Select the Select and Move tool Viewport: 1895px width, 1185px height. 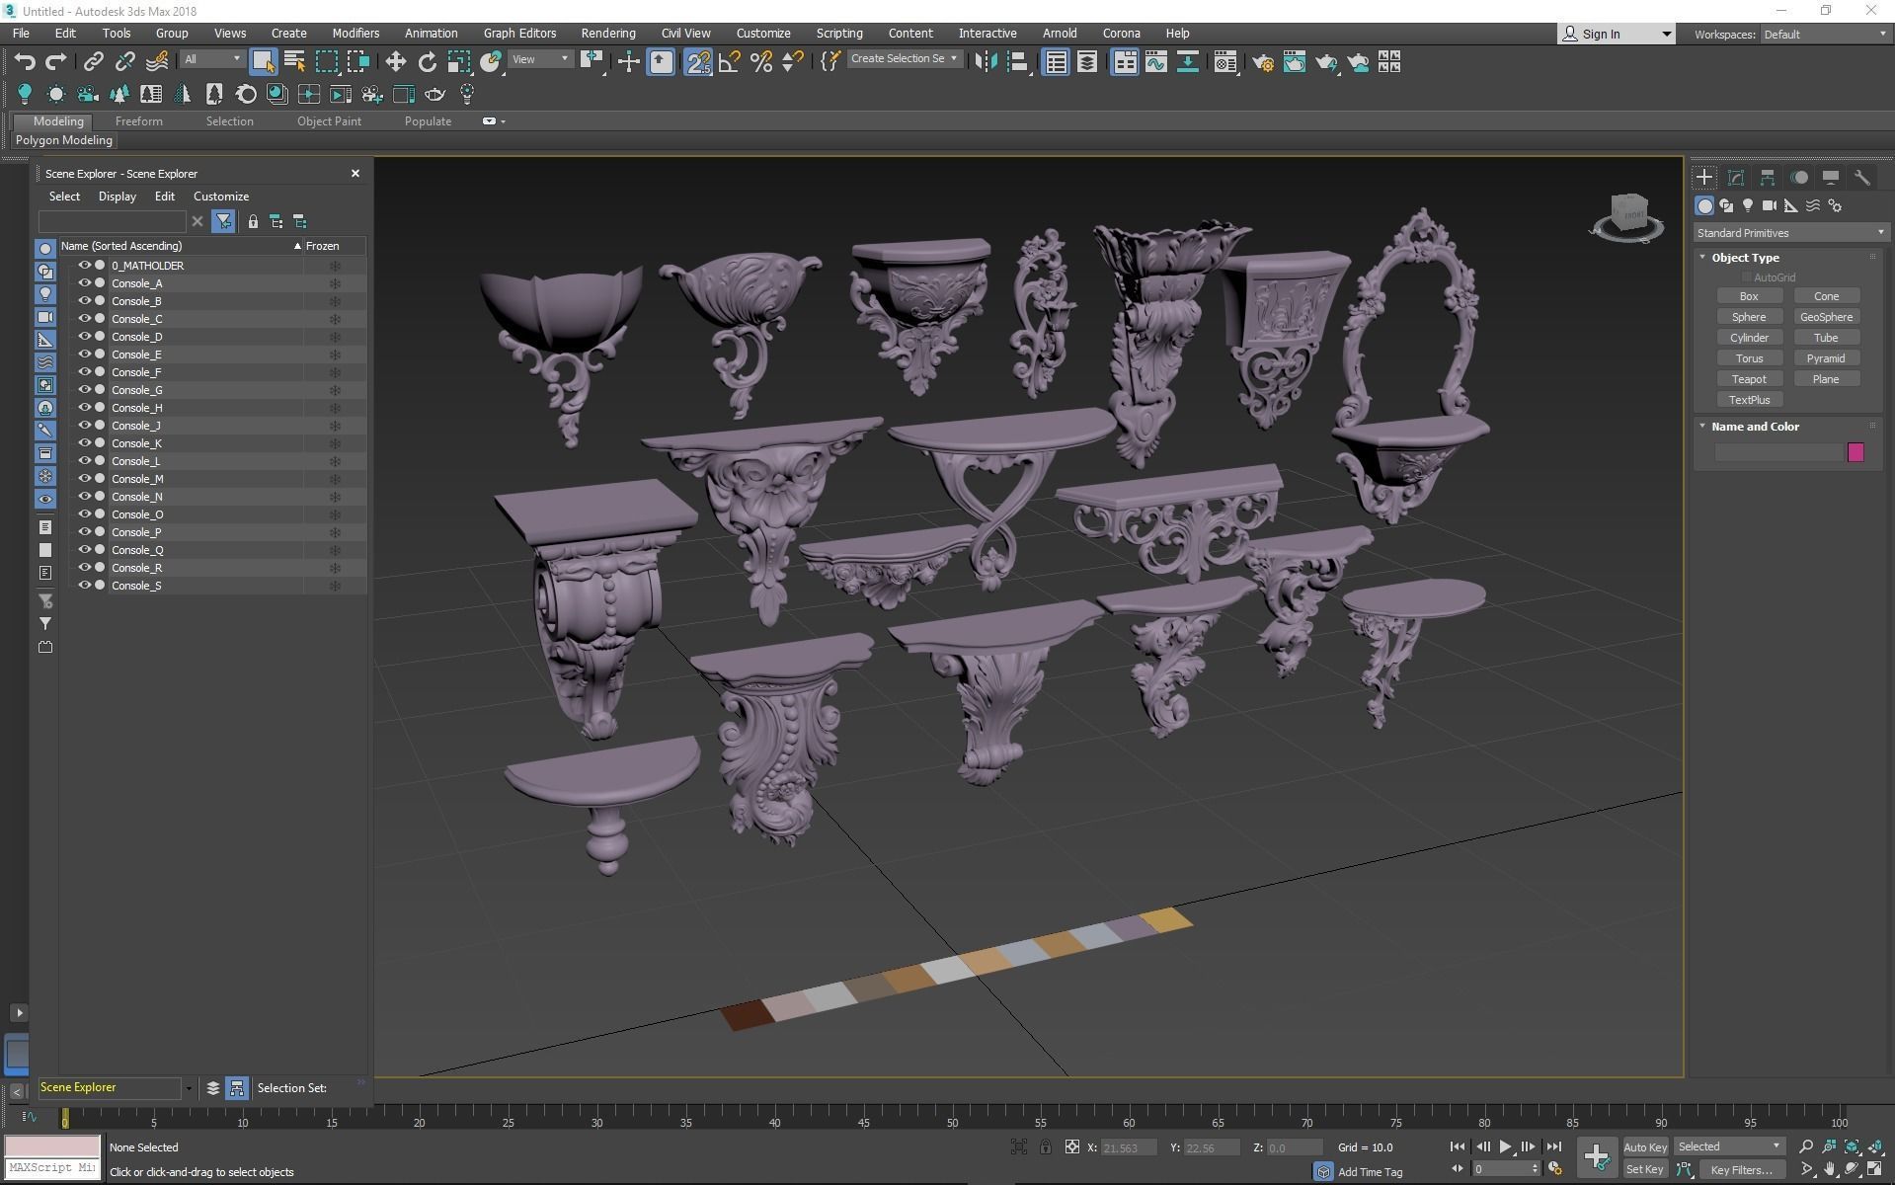pos(395,62)
